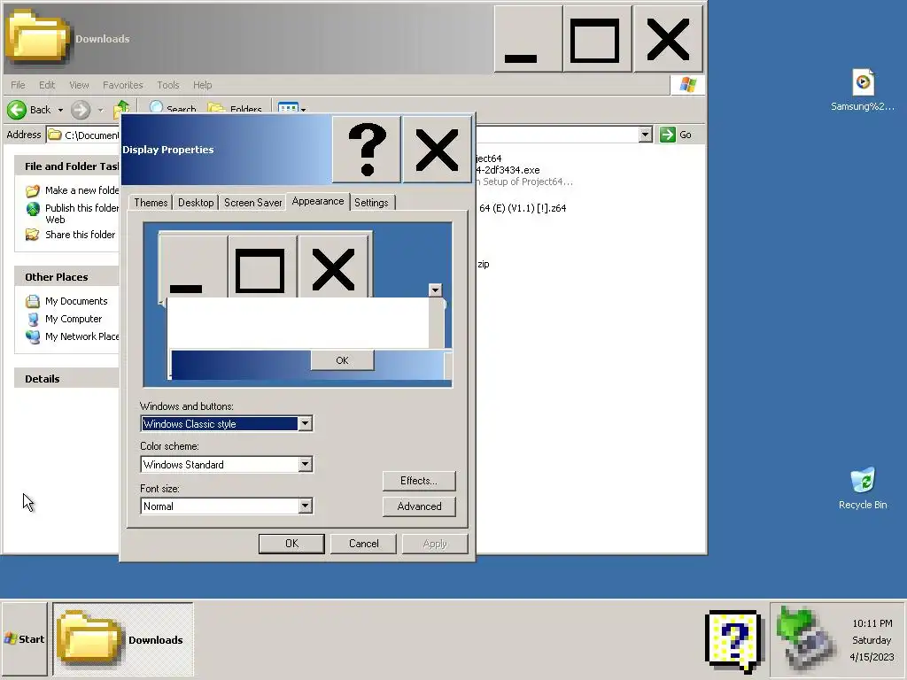Select the file ending in [!].z64
The image size is (907, 680).
pyautogui.click(x=522, y=208)
